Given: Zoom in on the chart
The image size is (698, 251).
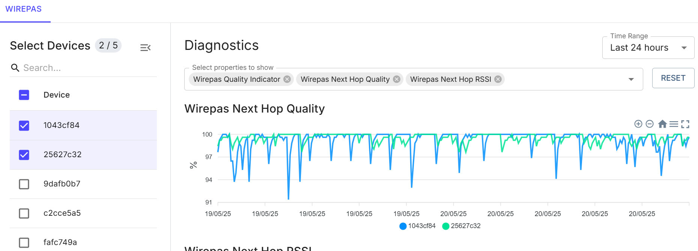Looking at the screenshot, I should [x=638, y=124].
